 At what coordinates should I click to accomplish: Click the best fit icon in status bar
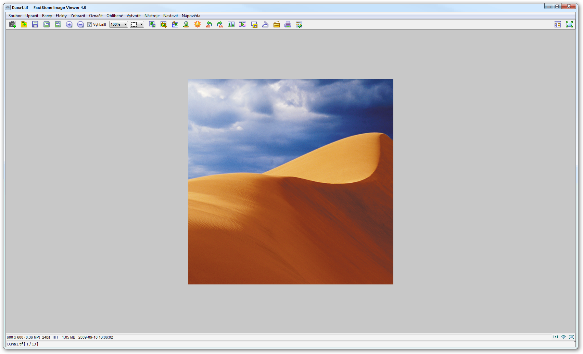[x=563, y=337]
